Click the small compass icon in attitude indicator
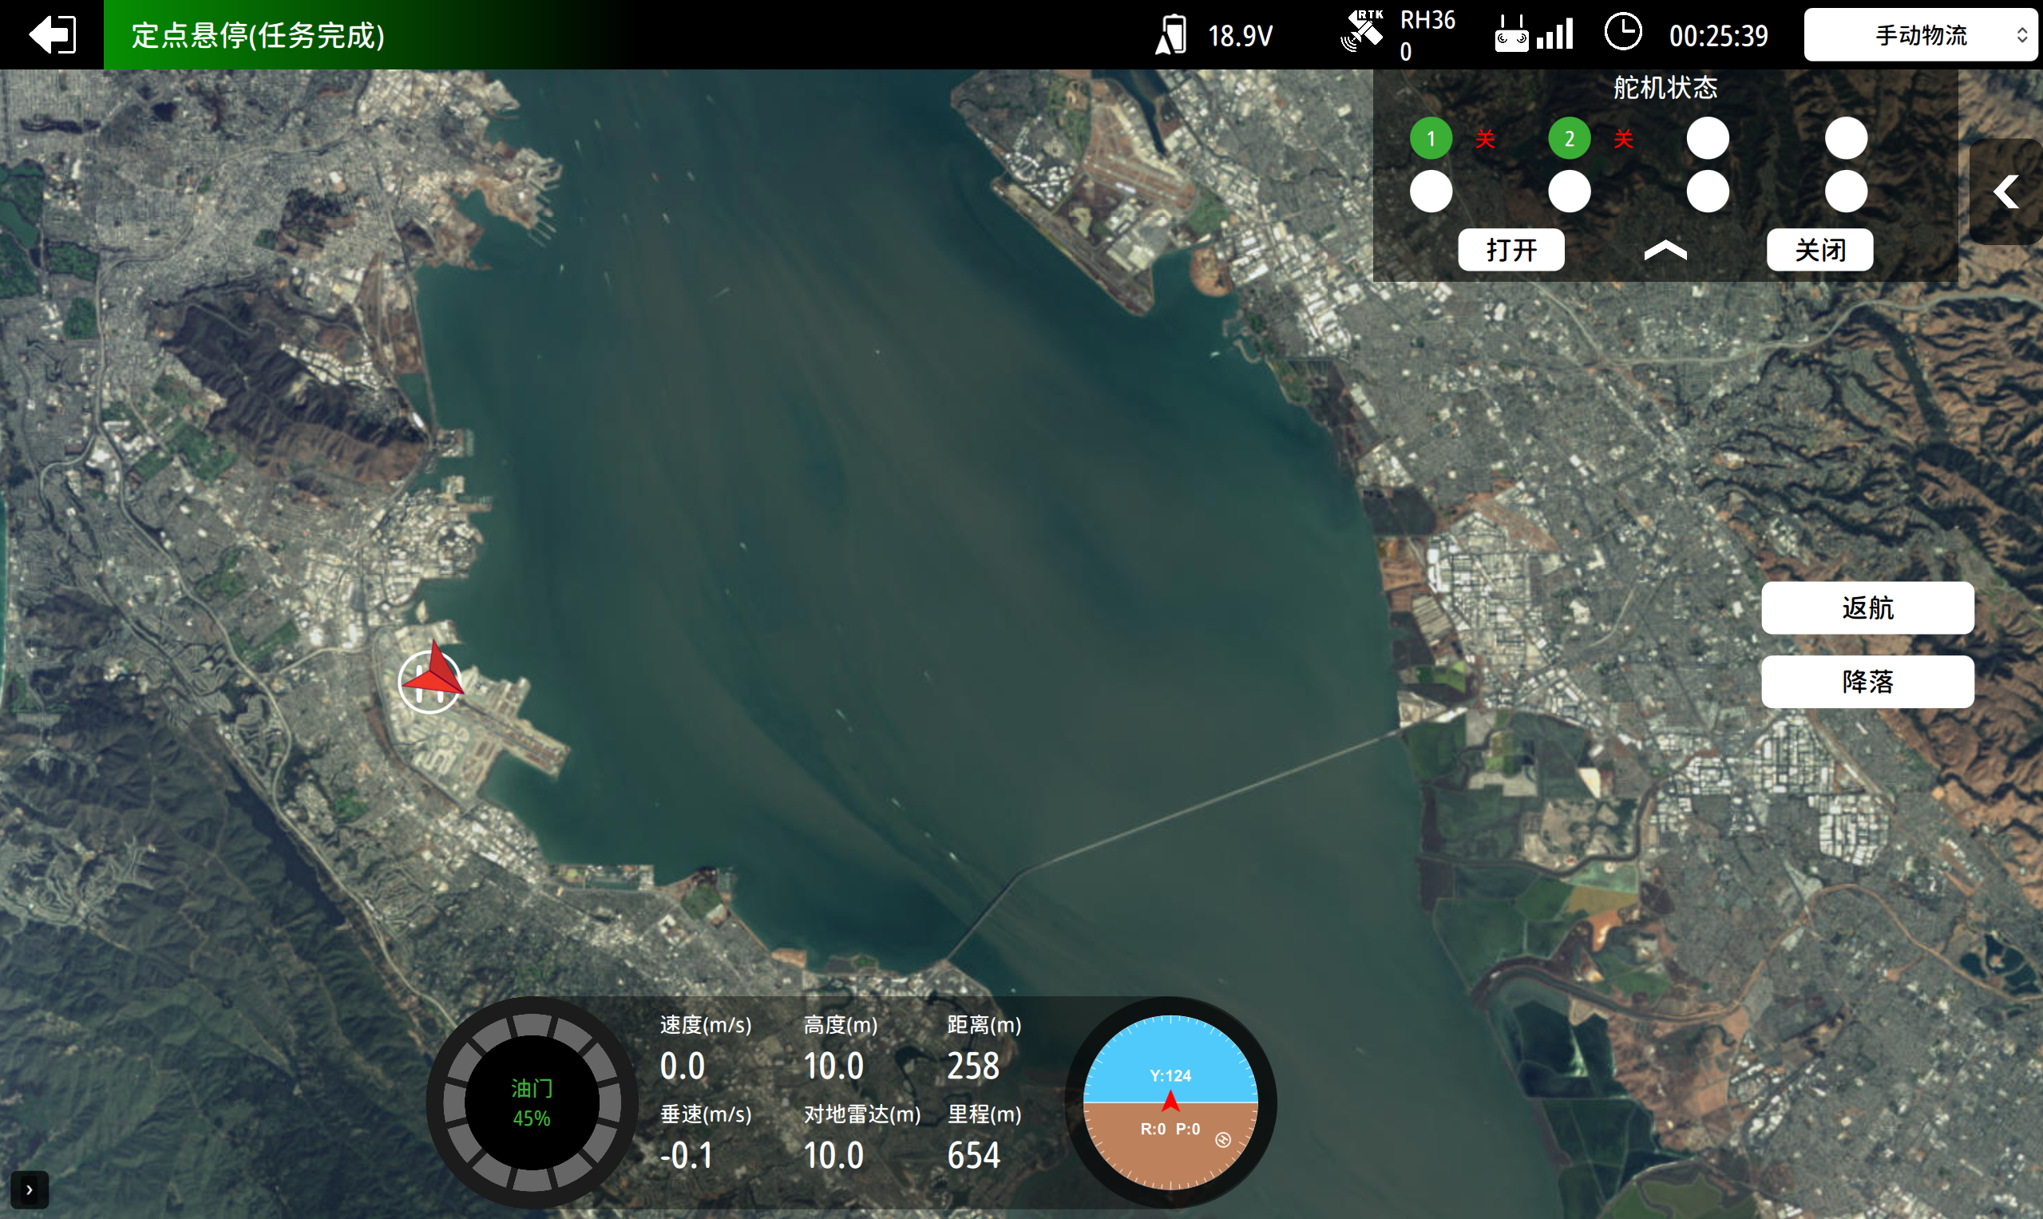 pyautogui.click(x=1222, y=1139)
